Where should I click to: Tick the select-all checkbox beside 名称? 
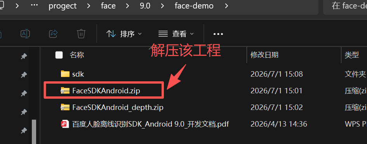59,55
